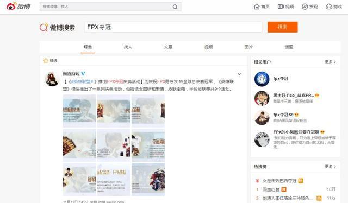Click the top icon beside 女足击败巴西夺冠

click(x=257, y=181)
